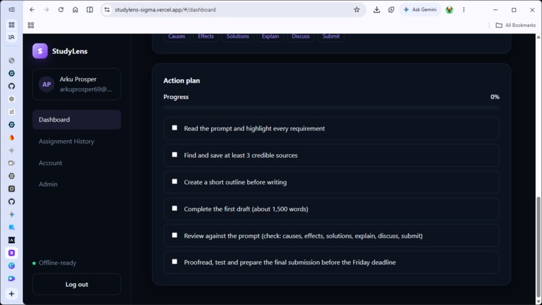Switch to the colorful Gemini star tab
The image size is (542, 305).
coord(11,214)
